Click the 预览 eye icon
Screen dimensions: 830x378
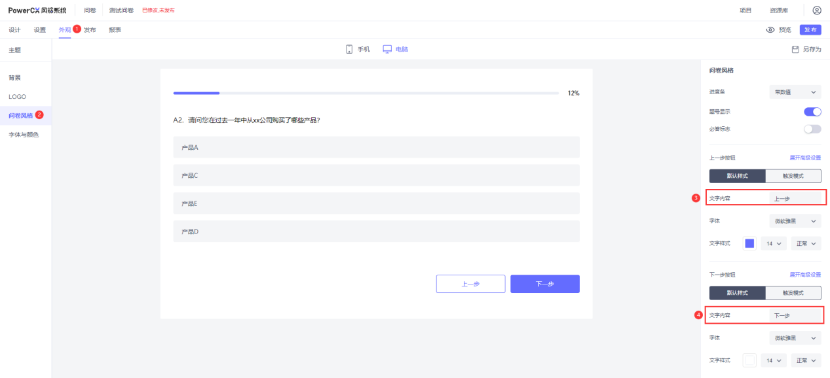click(770, 30)
